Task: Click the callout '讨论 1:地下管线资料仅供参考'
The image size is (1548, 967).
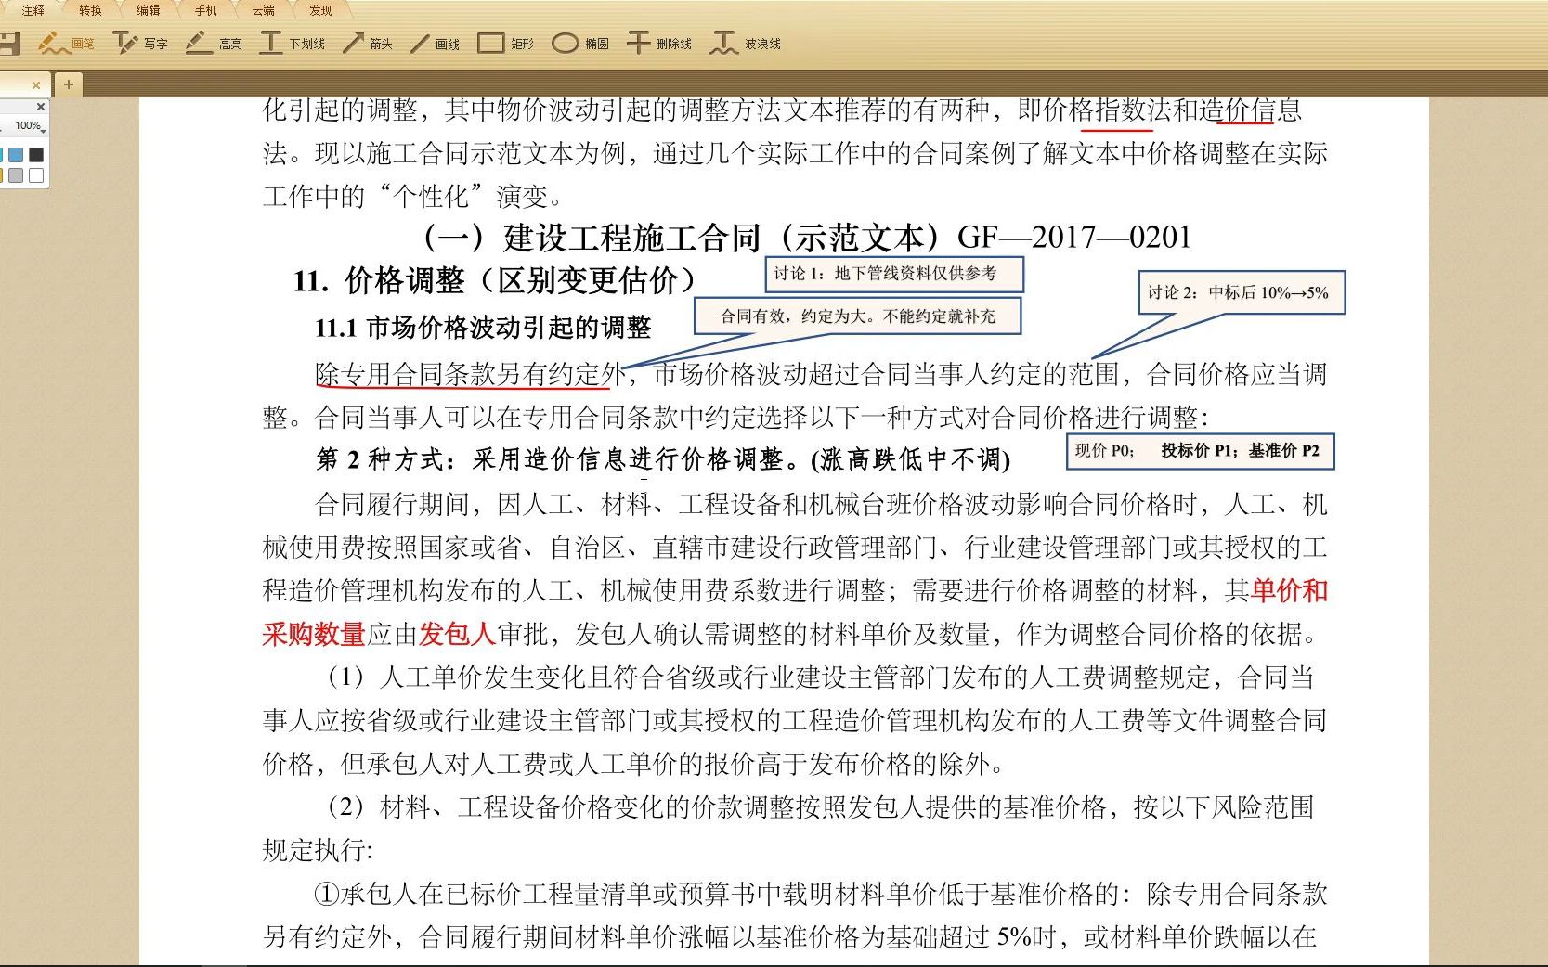Action: [x=895, y=274]
